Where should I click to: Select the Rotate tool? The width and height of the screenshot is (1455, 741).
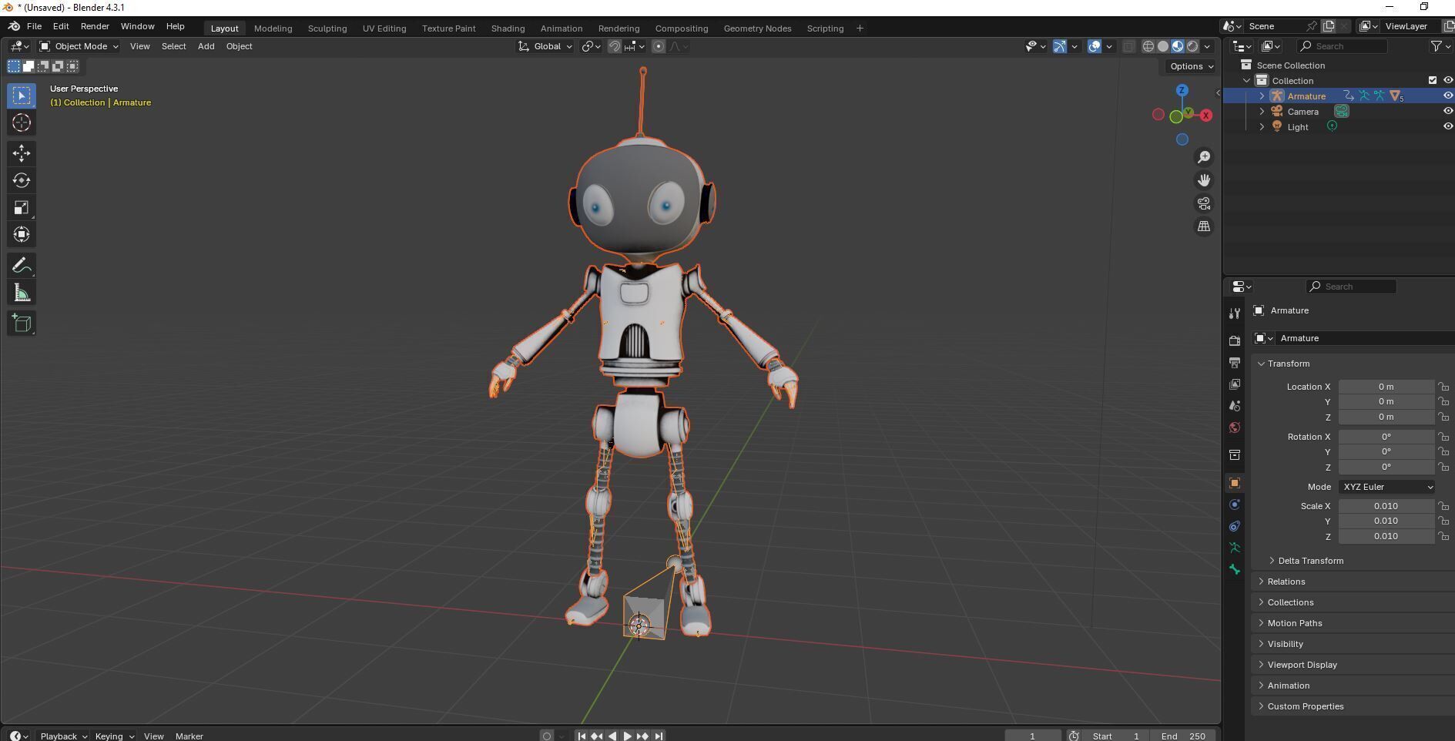tap(22, 180)
